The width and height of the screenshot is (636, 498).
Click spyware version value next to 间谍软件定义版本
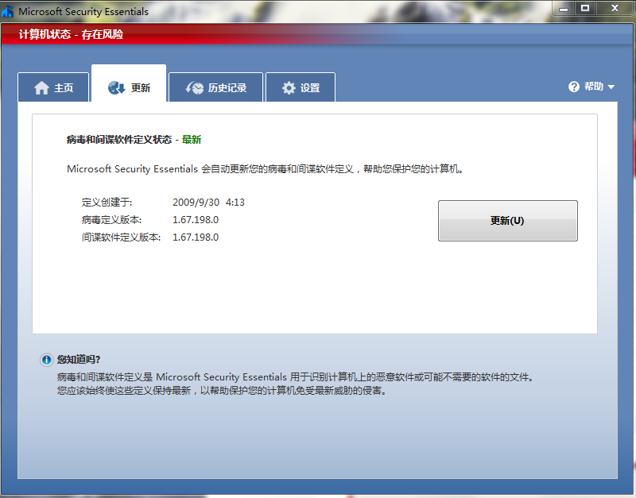pyautogui.click(x=196, y=237)
